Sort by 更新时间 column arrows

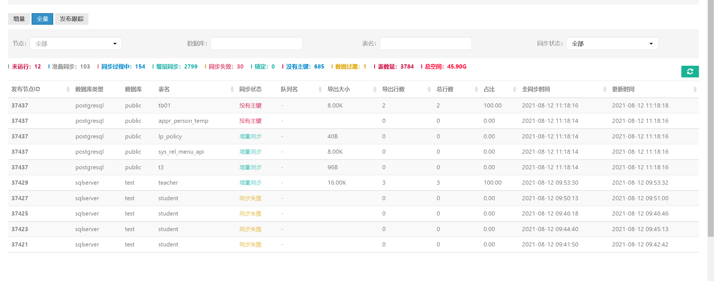(695, 89)
